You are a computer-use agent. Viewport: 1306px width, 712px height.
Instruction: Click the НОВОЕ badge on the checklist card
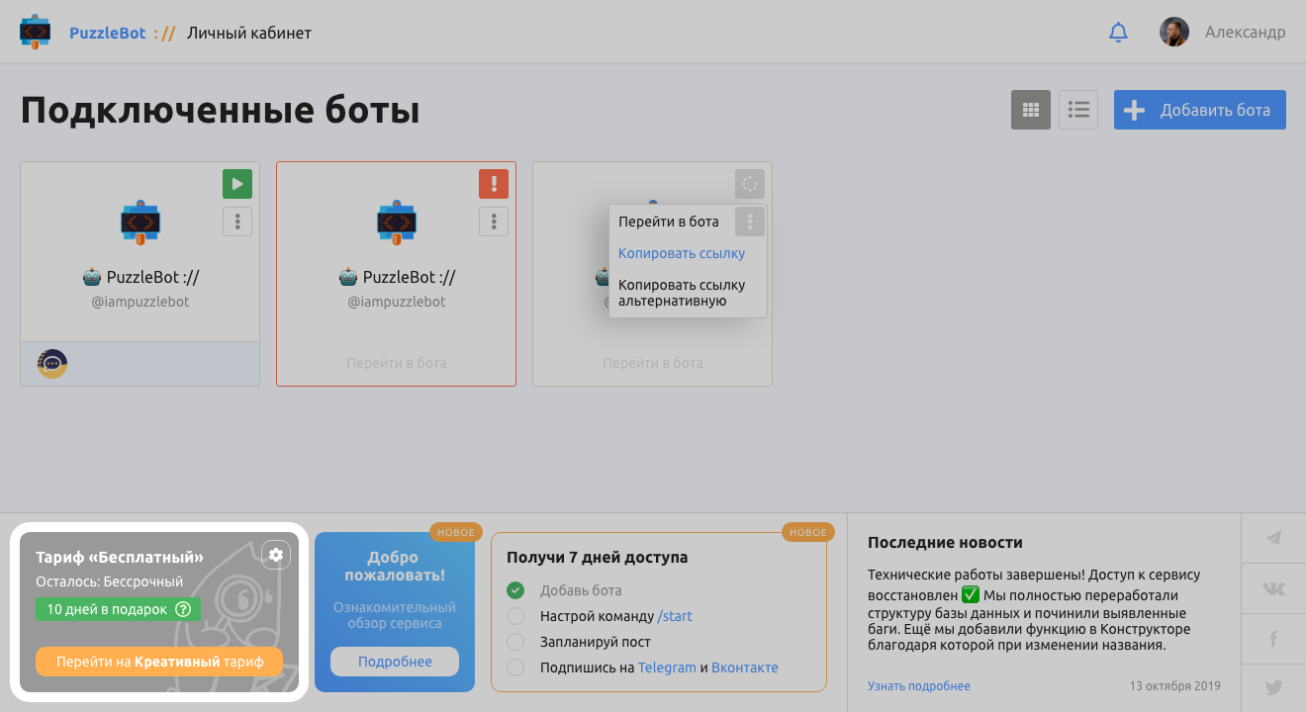click(x=808, y=532)
